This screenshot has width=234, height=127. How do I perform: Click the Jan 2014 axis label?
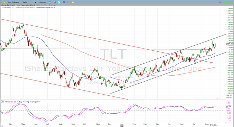122,125
